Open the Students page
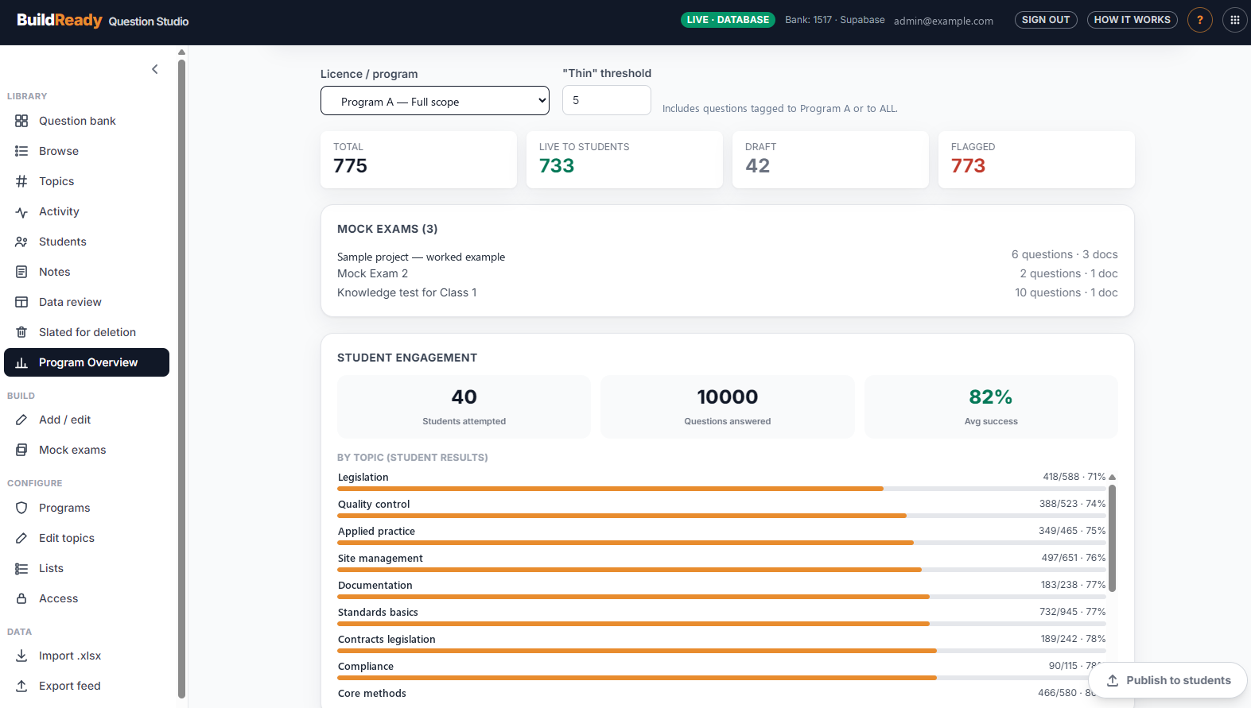 87,242
